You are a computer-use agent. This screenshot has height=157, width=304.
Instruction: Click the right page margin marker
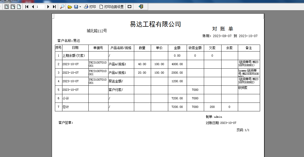(264, 16)
